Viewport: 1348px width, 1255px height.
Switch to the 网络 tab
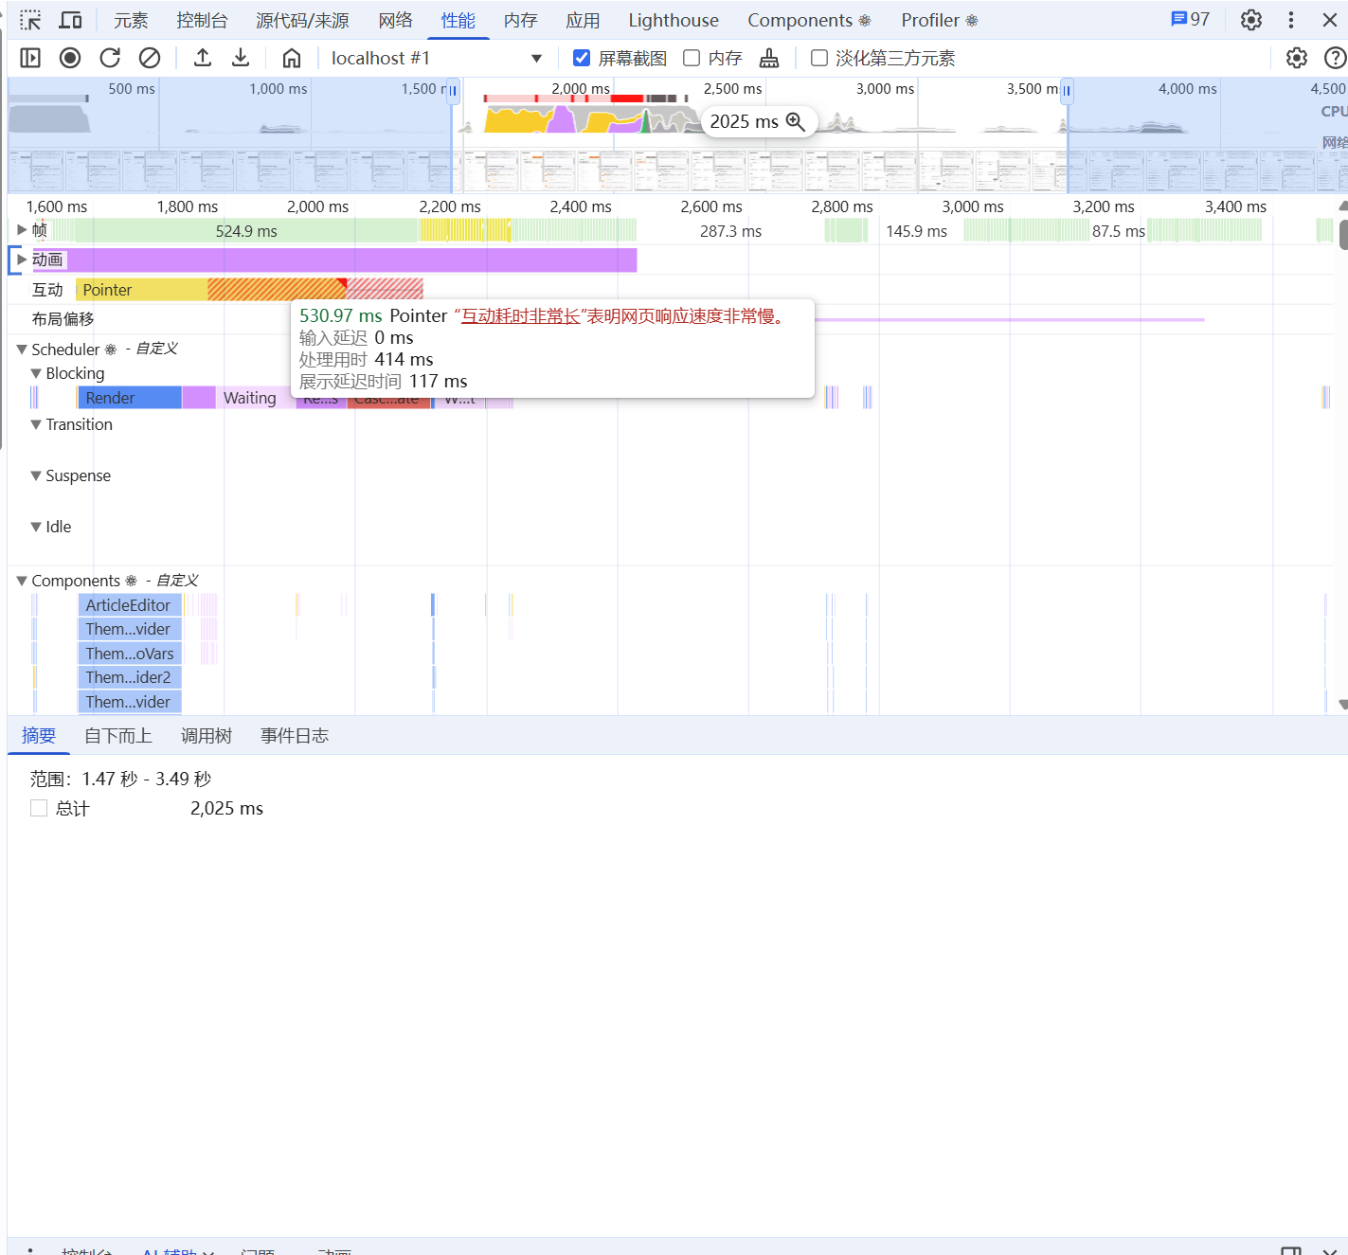pyautogui.click(x=395, y=20)
